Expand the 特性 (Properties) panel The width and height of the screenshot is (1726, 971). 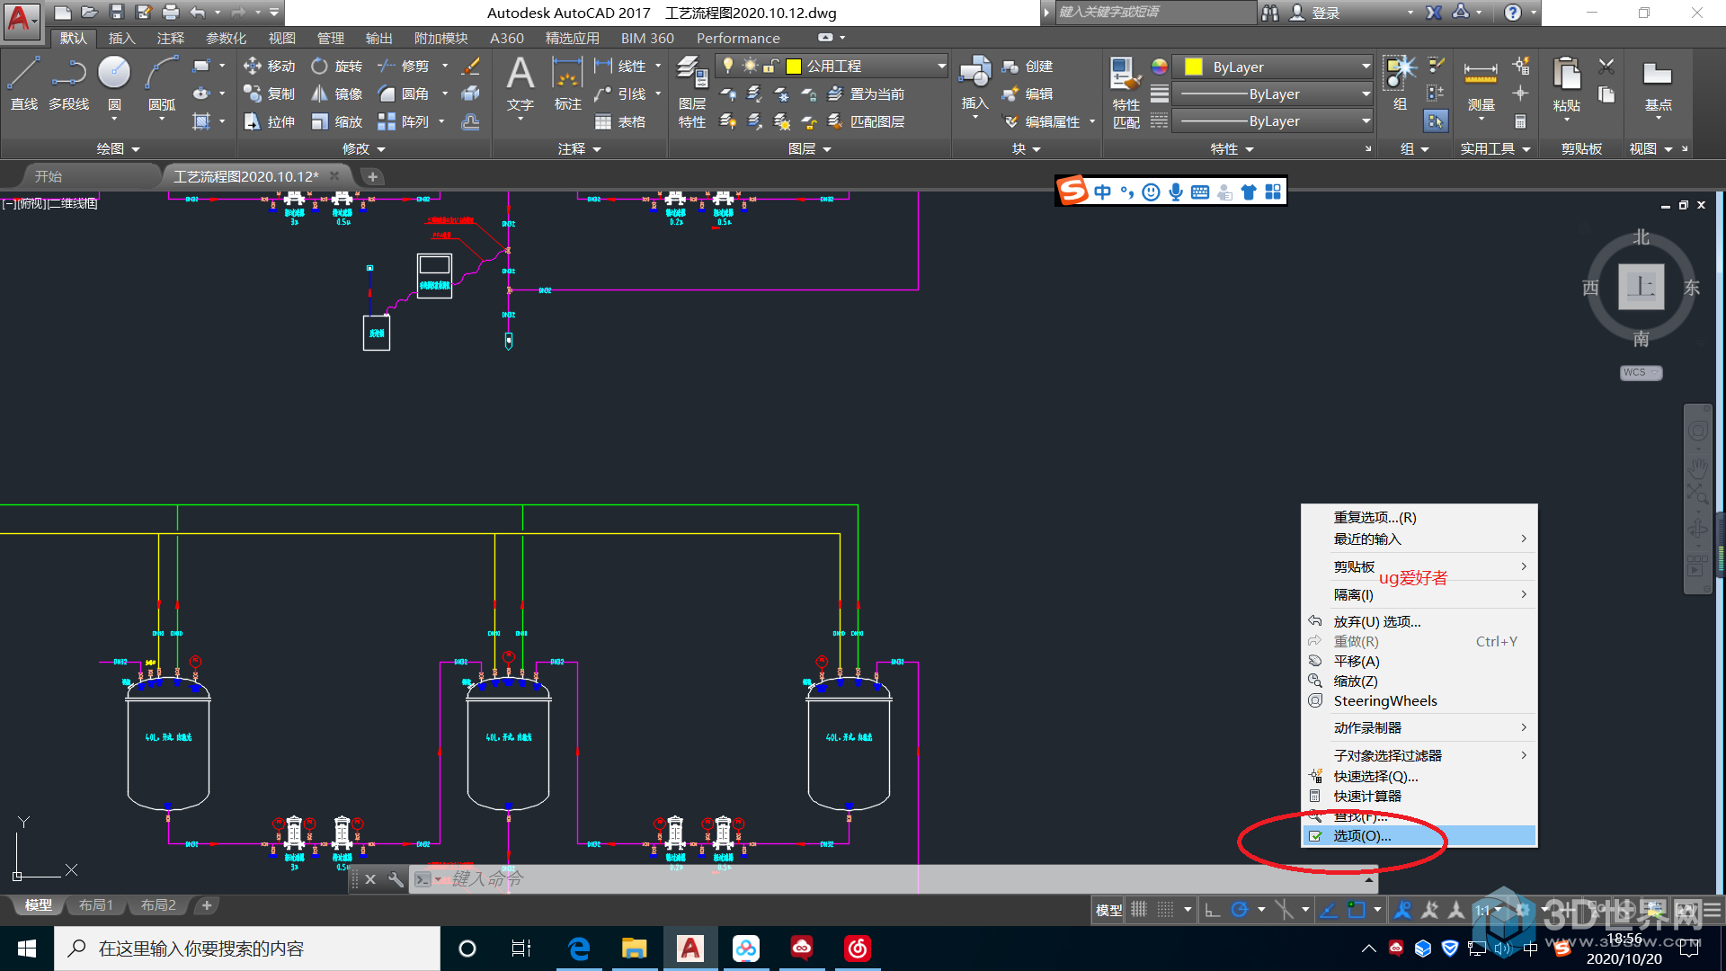coord(1232,149)
